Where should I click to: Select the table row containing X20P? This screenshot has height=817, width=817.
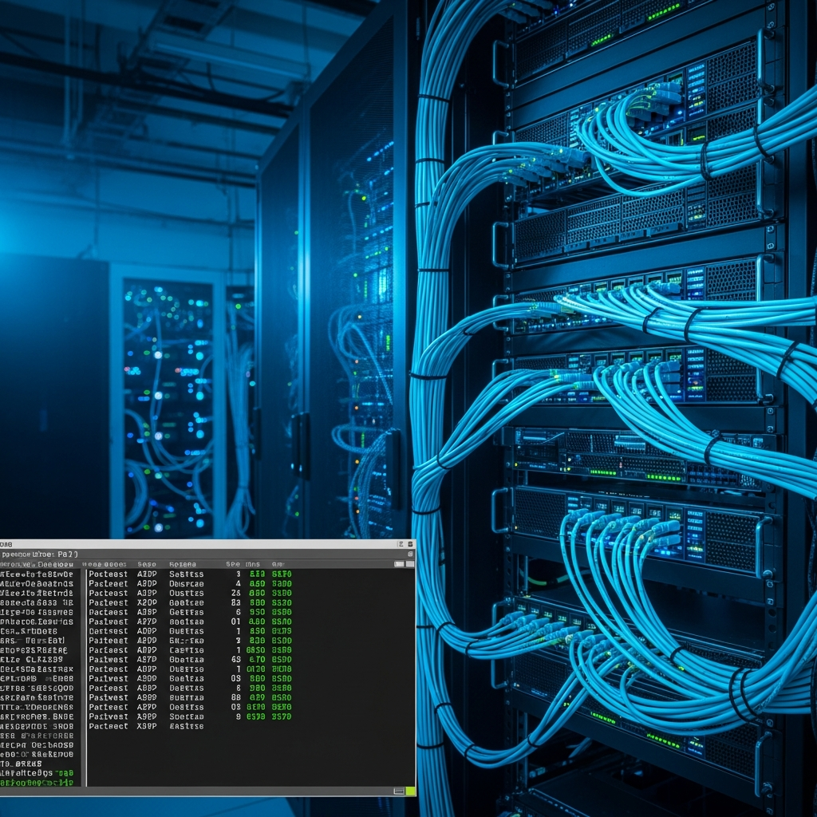190,602
